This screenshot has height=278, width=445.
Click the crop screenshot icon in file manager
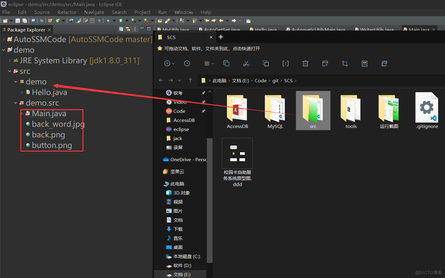345,64
